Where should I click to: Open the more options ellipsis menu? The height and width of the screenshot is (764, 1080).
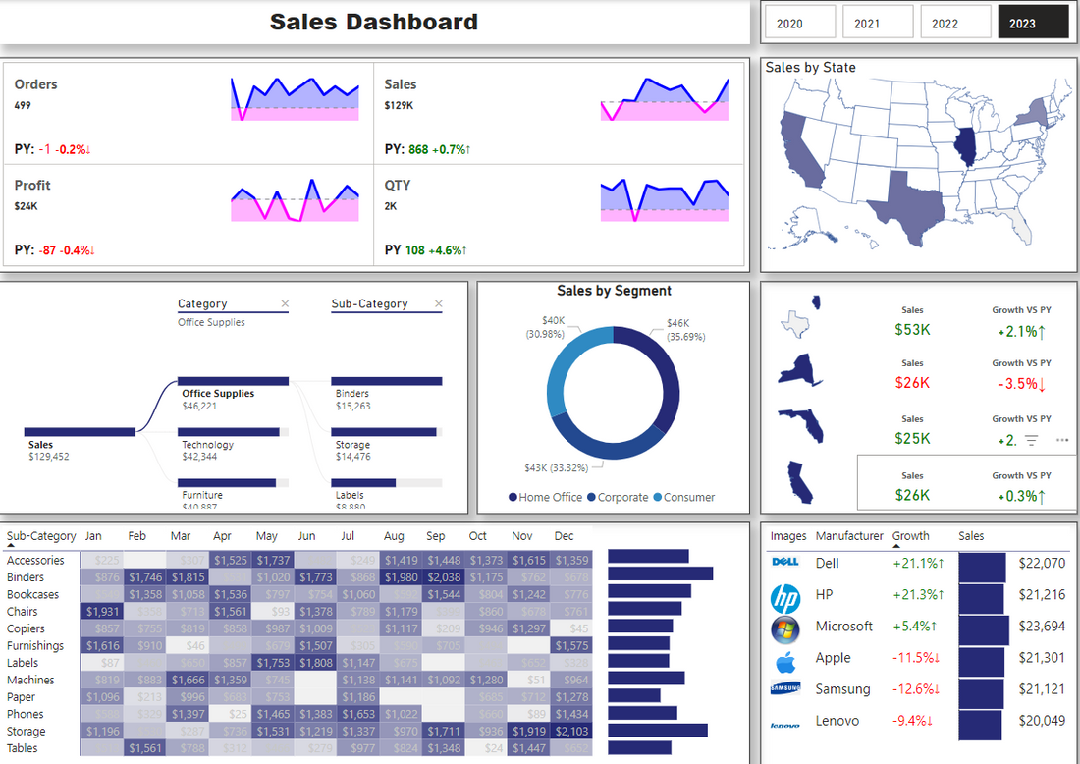1061,440
